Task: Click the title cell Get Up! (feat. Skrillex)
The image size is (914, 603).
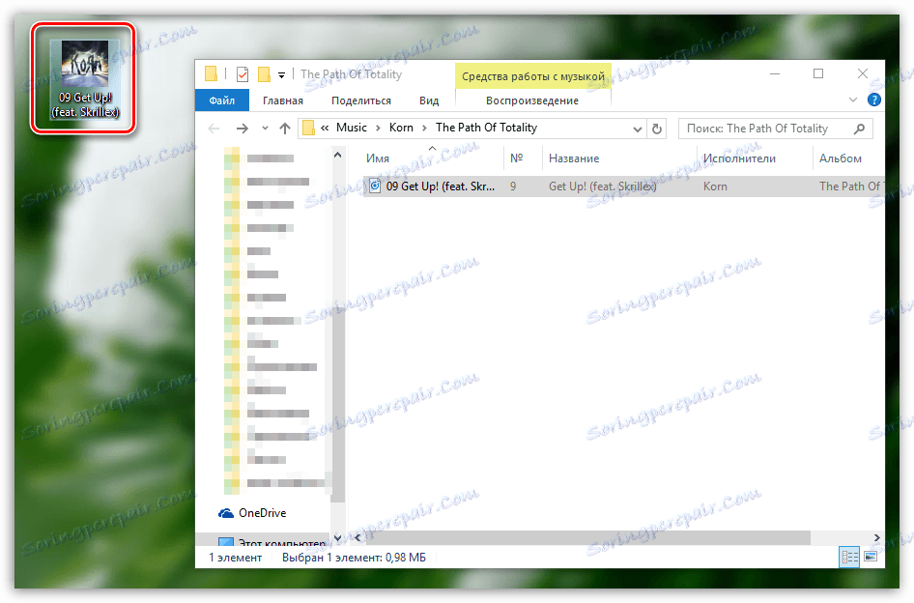Action: [602, 187]
